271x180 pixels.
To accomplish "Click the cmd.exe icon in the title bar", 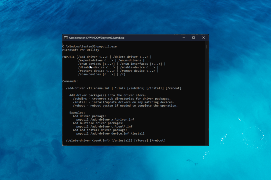I will 65,38.
